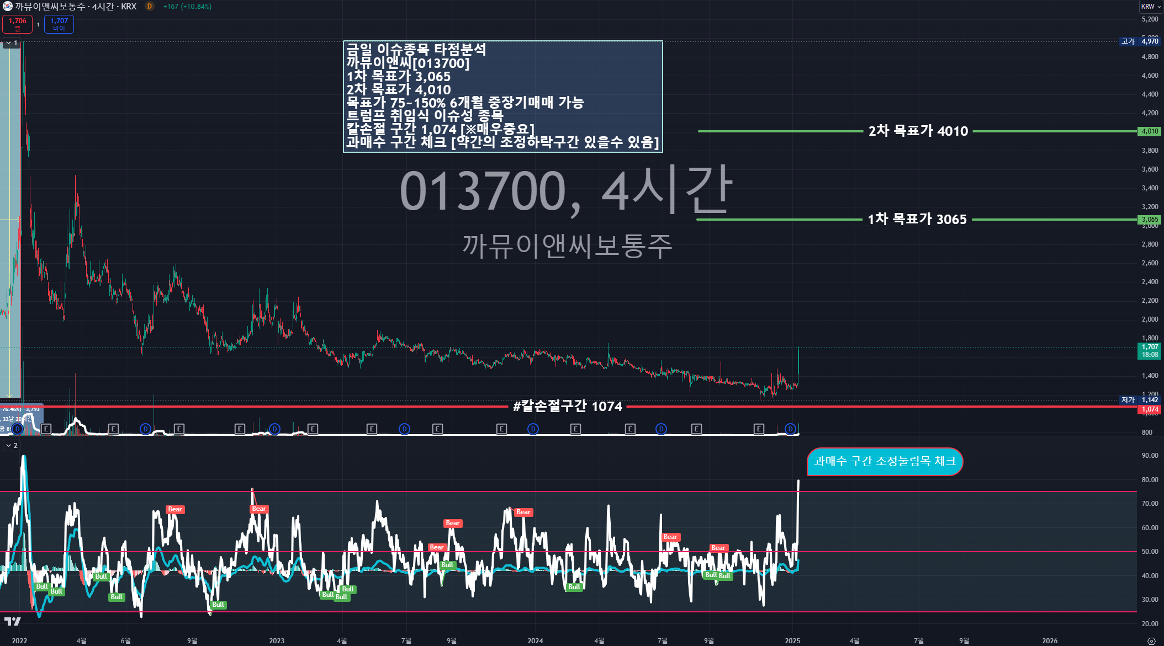Click the green 3,065 price axis tag
Image resolution: width=1164 pixels, height=646 pixels.
[x=1150, y=220]
